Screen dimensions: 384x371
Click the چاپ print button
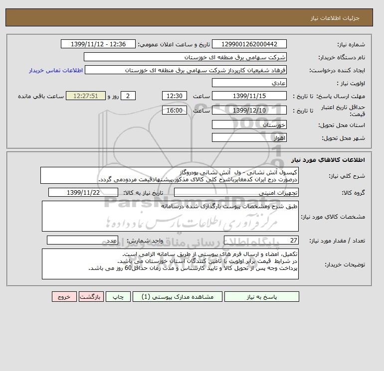pyautogui.click(x=118, y=297)
